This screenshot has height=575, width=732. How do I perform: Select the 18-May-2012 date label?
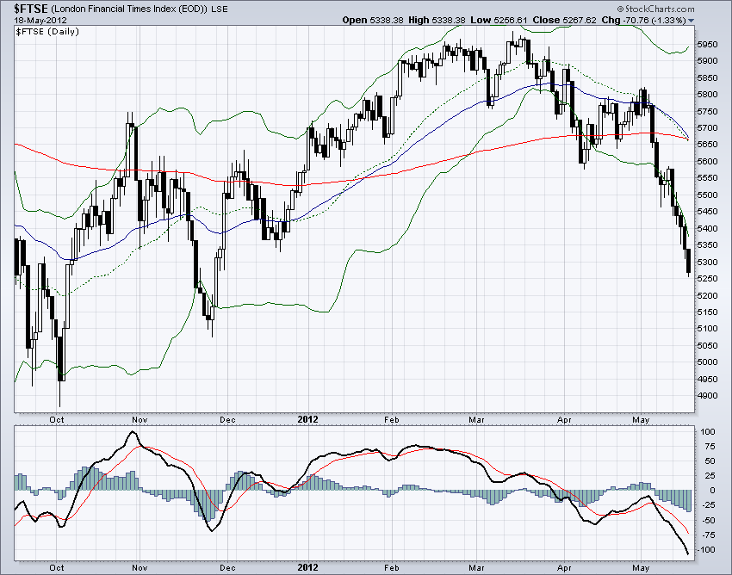(40, 21)
